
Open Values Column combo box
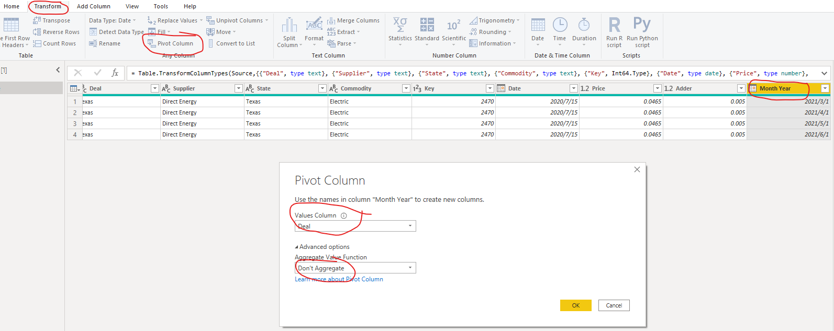pos(355,226)
